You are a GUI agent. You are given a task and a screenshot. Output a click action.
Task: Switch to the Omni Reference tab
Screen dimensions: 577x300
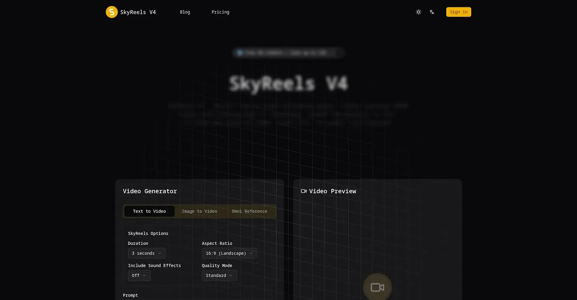[x=249, y=211]
